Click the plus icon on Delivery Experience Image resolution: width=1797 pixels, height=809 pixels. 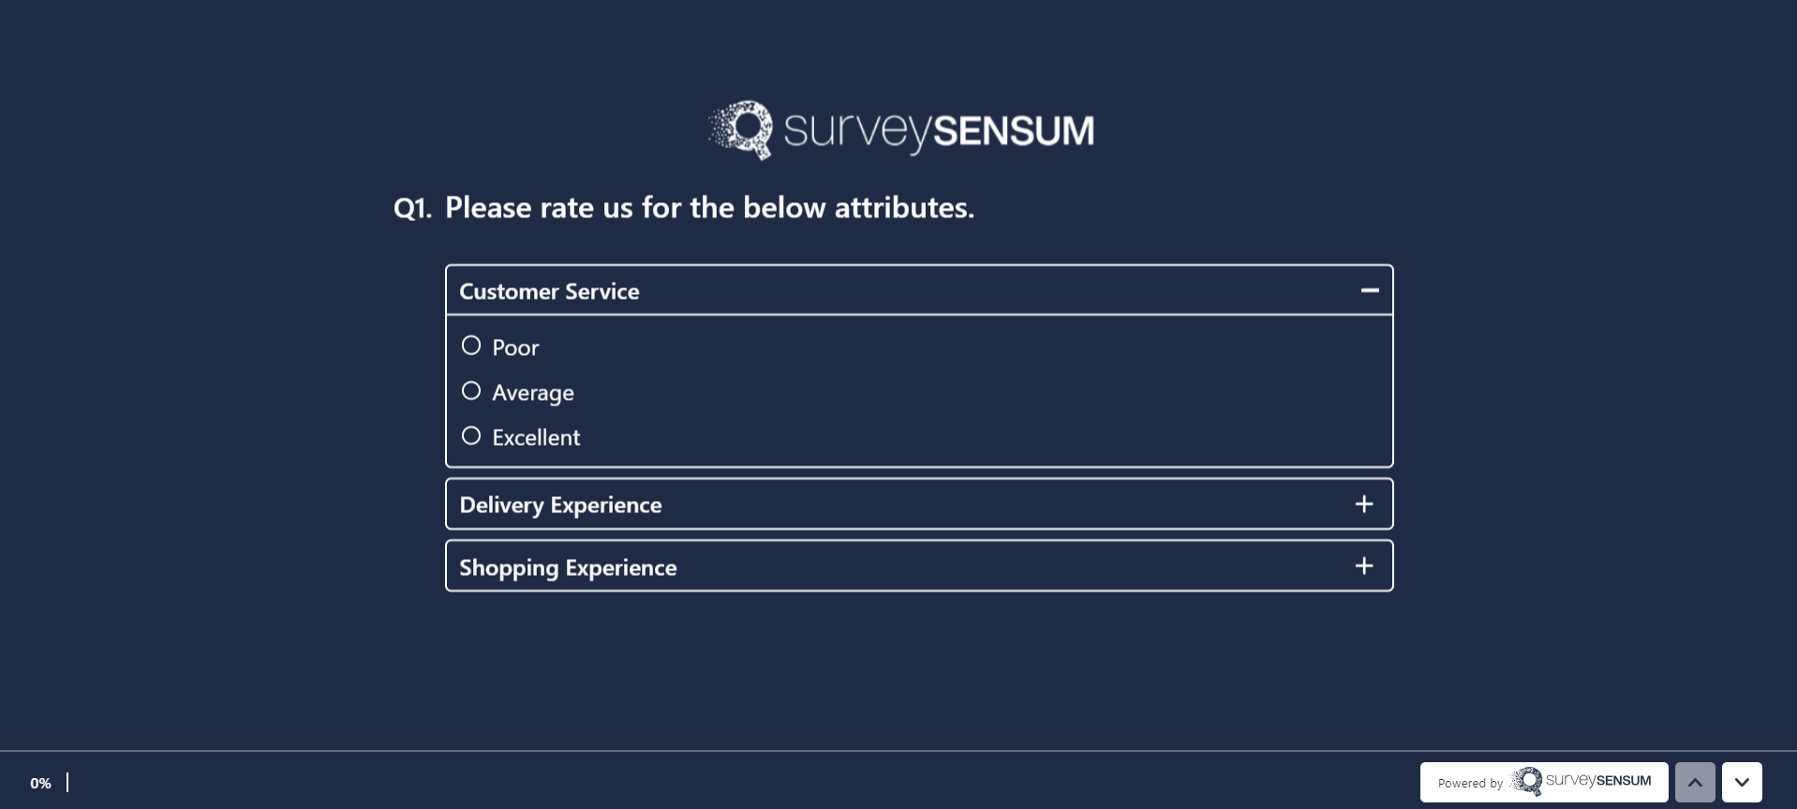1364,503
